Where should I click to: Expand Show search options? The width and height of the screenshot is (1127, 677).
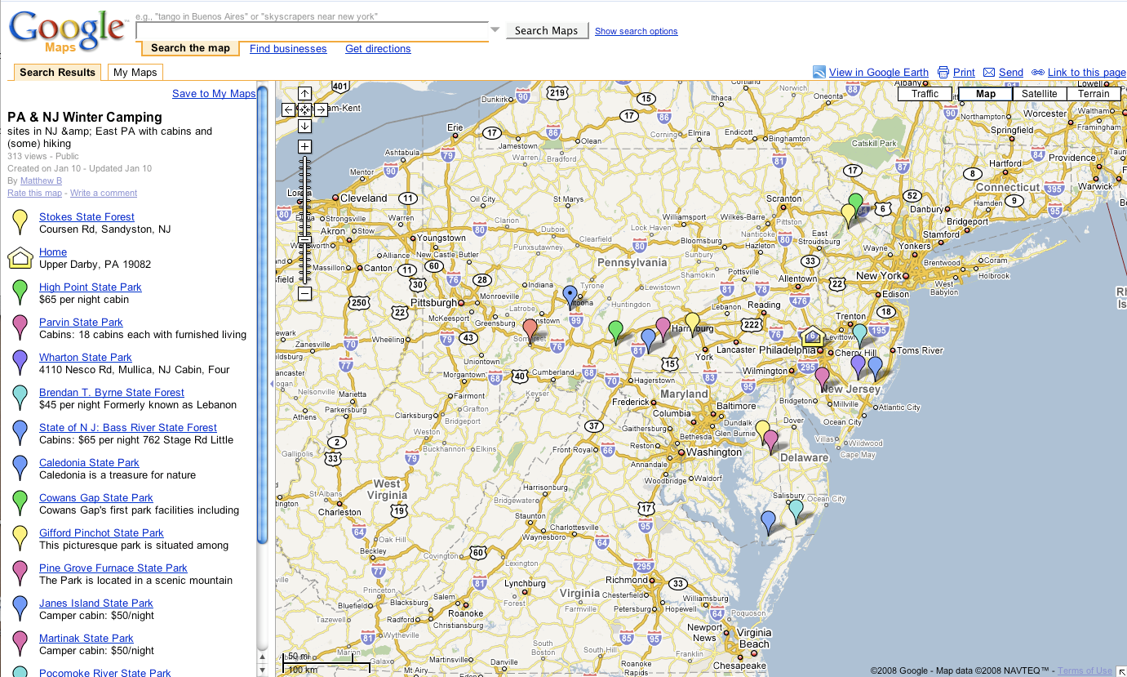[636, 32]
